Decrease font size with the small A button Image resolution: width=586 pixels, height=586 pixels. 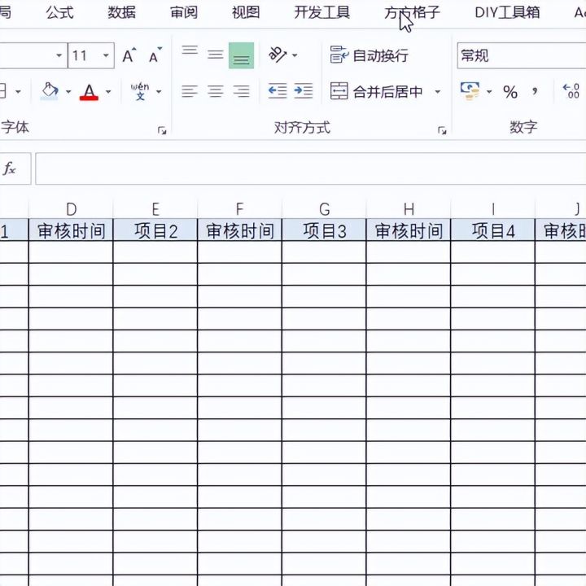[155, 55]
